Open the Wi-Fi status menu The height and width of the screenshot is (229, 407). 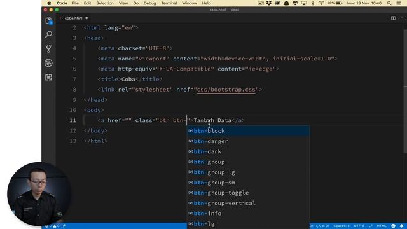(321, 3)
